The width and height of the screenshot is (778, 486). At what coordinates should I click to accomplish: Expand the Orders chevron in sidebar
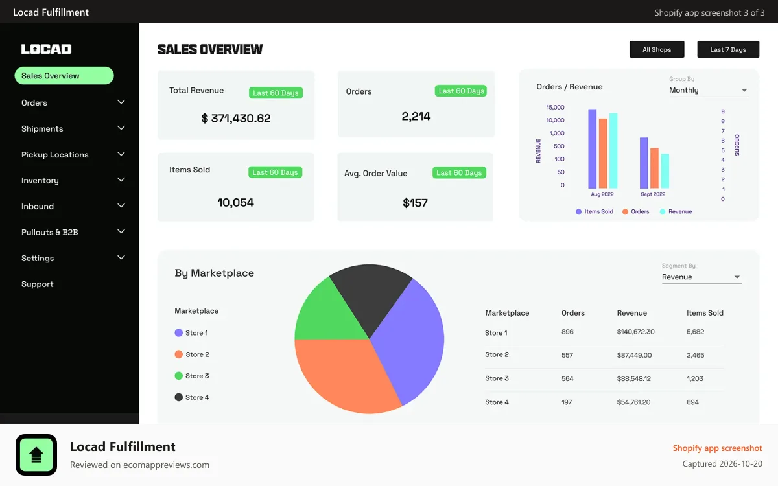pyautogui.click(x=121, y=102)
